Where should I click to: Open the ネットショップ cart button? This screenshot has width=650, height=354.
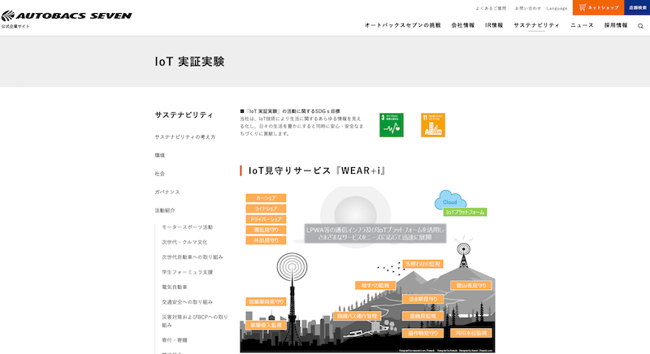pos(599,7)
